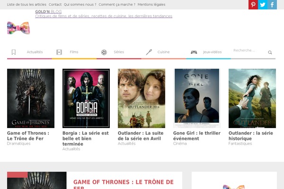Open Qui sommes nous ? link
Viewport: 284px width, 189px height.
click(80, 5)
